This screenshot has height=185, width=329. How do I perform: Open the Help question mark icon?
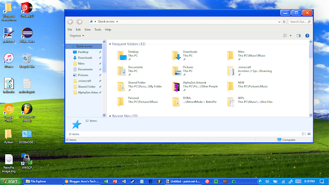tap(307, 35)
